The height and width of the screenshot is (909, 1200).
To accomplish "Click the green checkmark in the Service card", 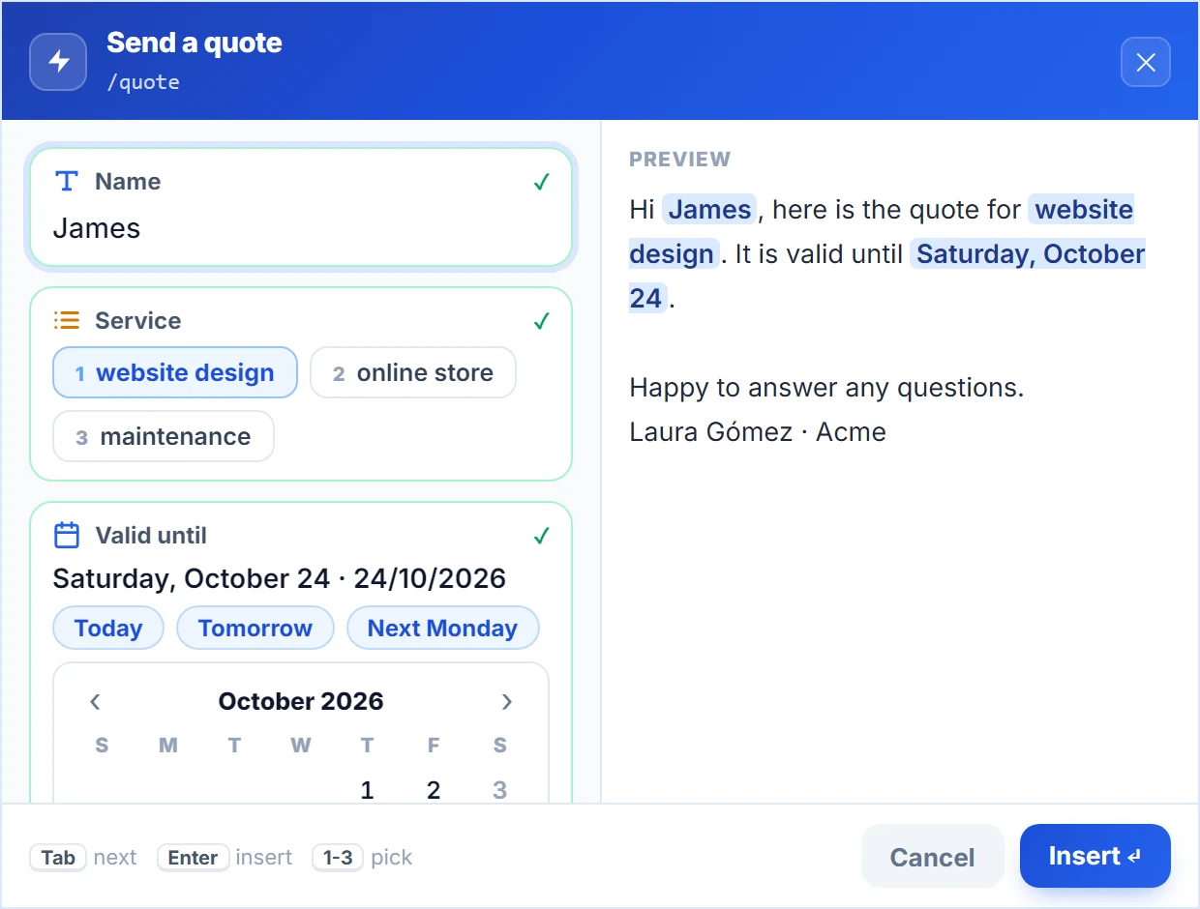I will 542,321.
